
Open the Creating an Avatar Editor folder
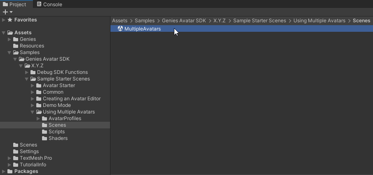71,99
